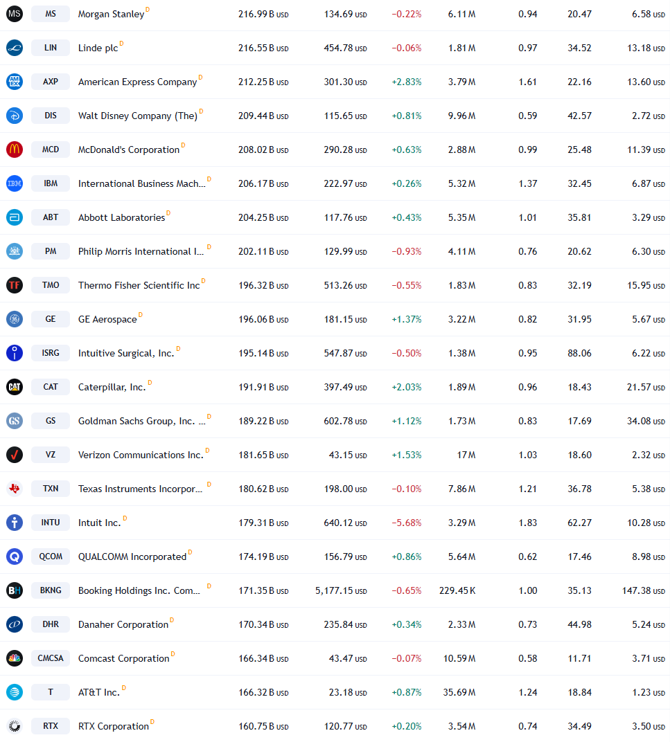This screenshot has height=742, width=670.
Task: Click the AT&T globe logo icon
Action: 15,692
